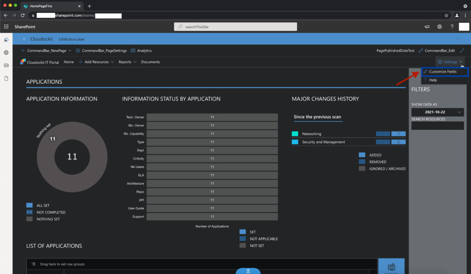
Task: Click the Support bar in chart
Action: (212, 217)
